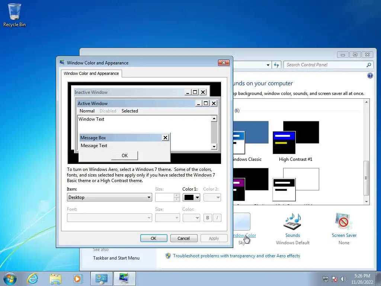Click the shield icon beside Troubleshoot link
The height and width of the screenshot is (286, 381).
pos(168,256)
